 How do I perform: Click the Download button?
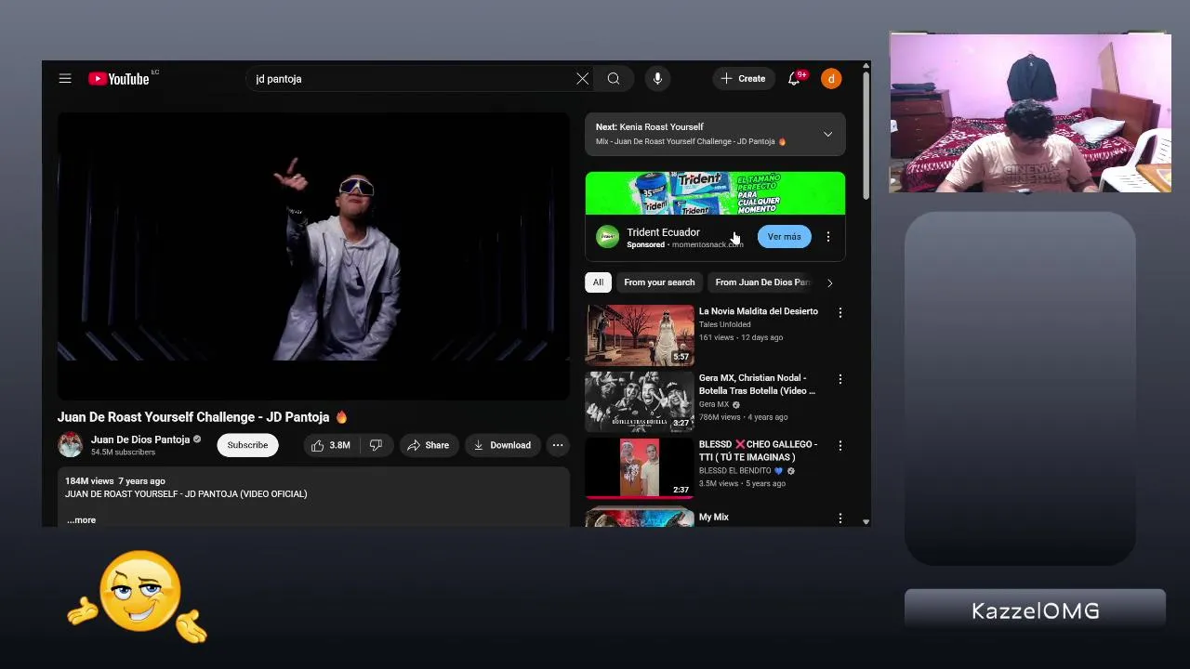tap(502, 445)
